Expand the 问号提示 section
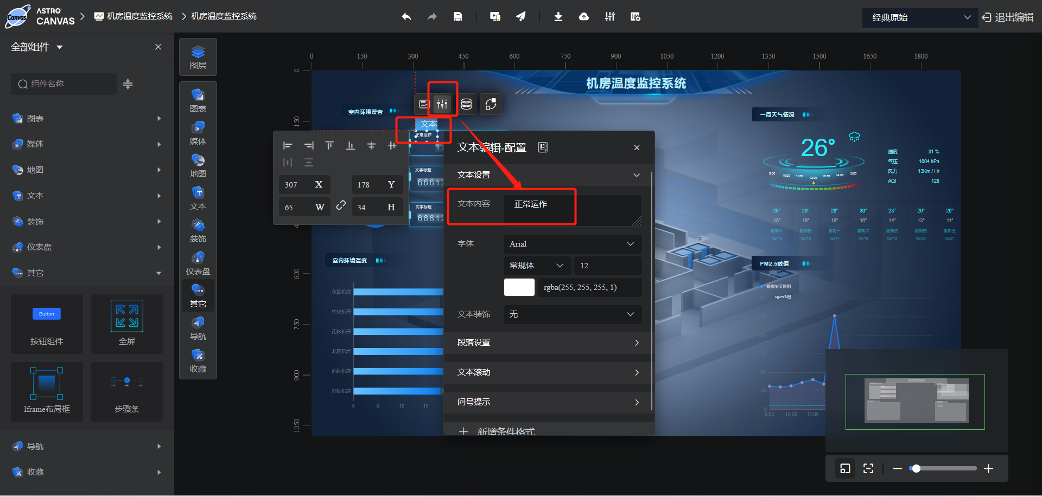1042x497 pixels. [548, 402]
